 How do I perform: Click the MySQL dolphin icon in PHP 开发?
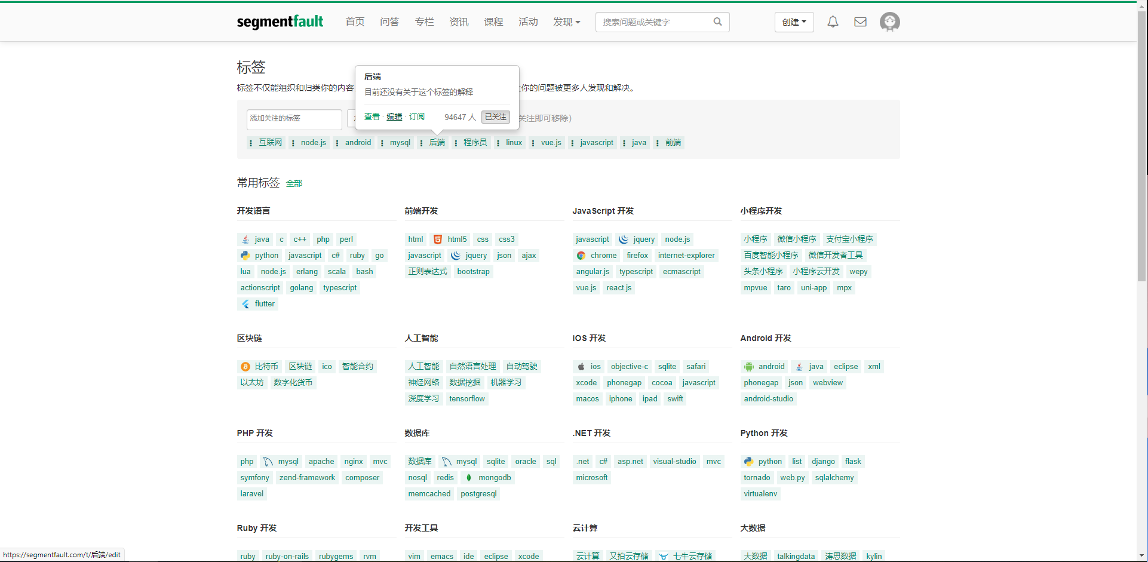tap(268, 462)
